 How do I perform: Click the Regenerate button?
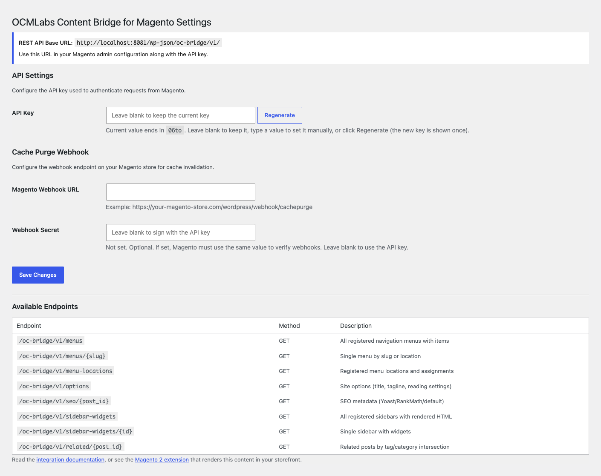[280, 115]
